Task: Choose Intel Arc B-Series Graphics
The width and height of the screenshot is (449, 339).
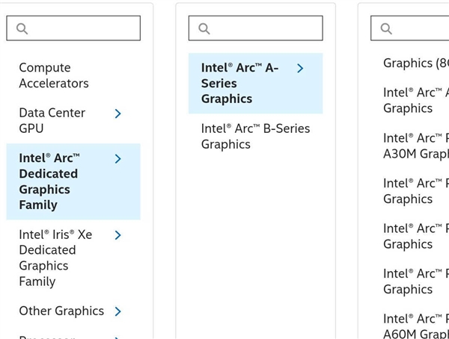Action: coord(255,136)
